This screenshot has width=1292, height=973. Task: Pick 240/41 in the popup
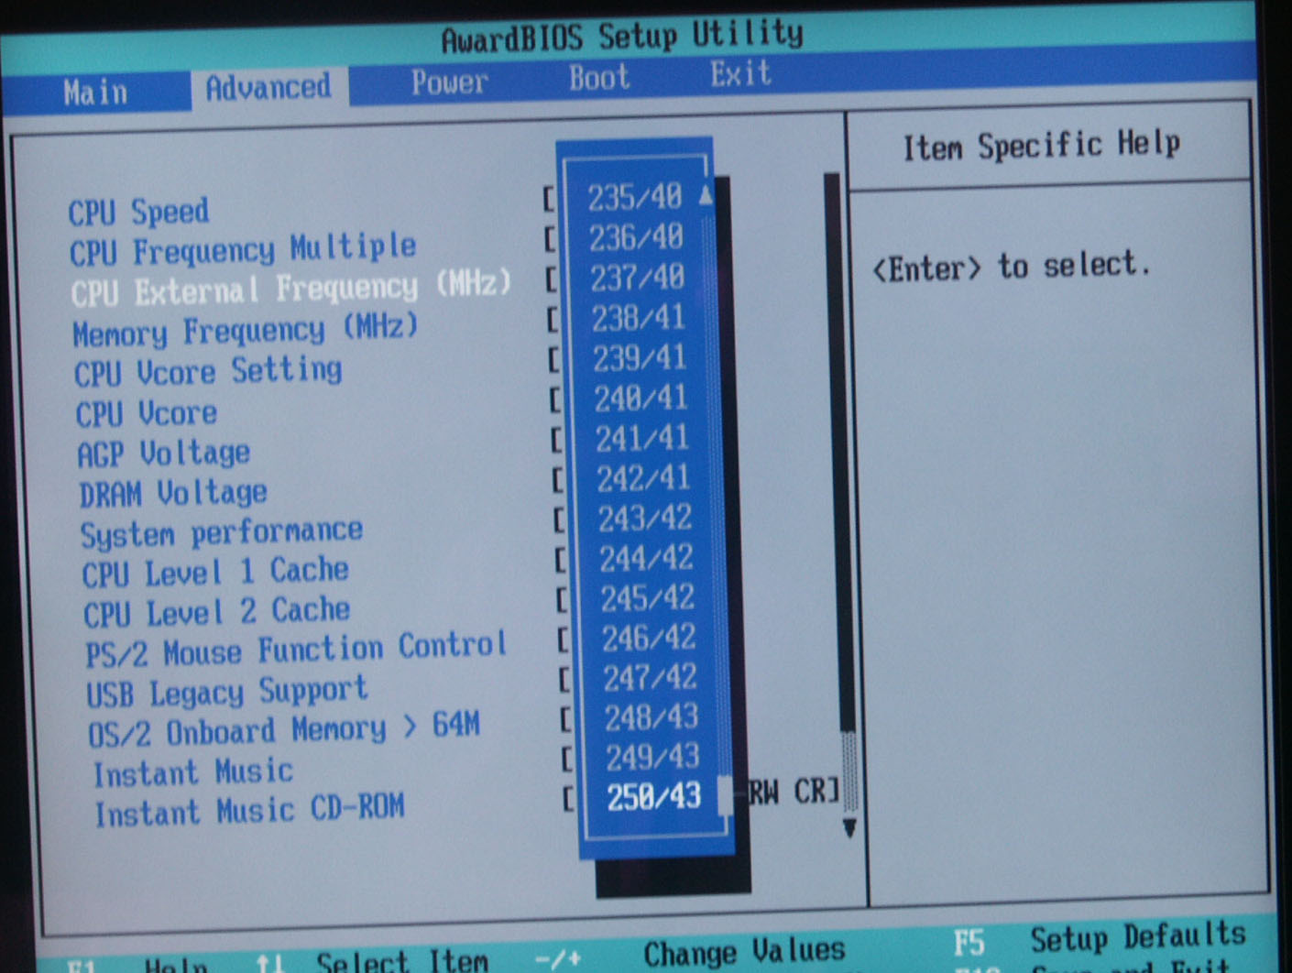[641, 399]
